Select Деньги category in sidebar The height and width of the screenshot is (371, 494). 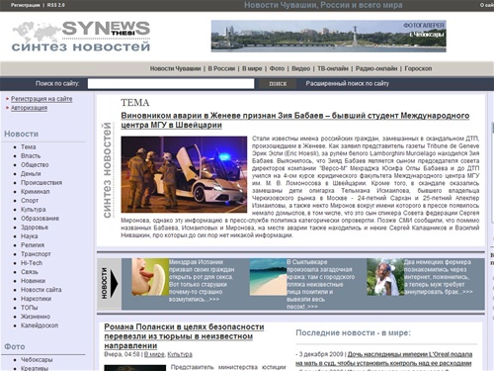[31, 173]
